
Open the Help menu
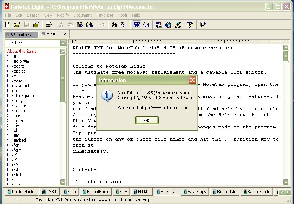pyautogui.click(x=136, y=15)
